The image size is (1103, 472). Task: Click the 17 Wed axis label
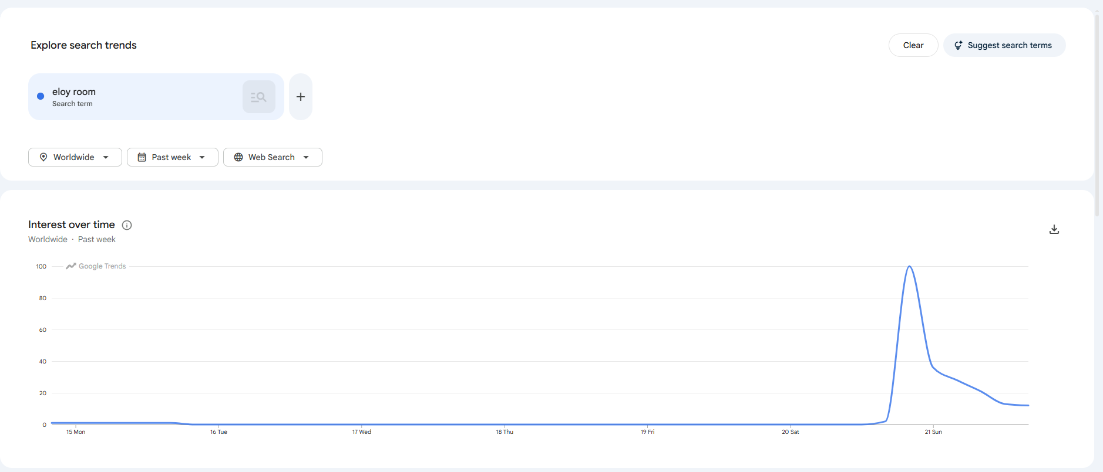pos(362,432)
